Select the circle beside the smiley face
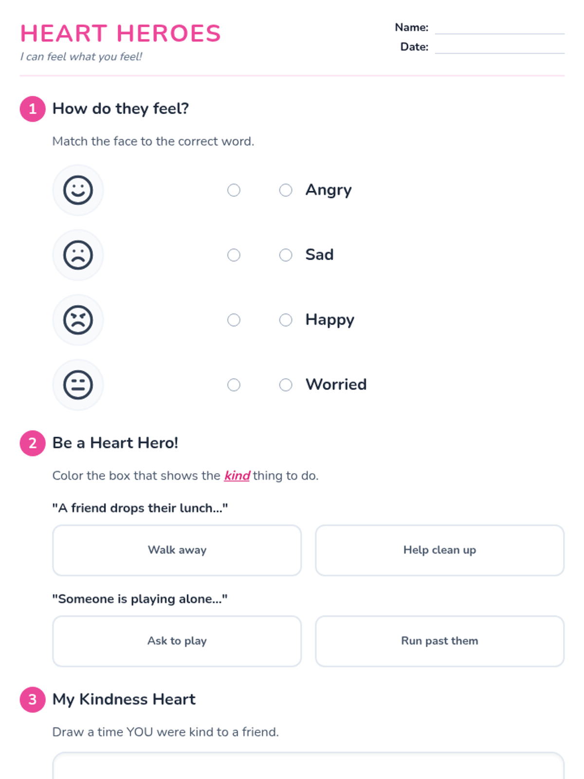The image size is (584, 779). [234, 190]
